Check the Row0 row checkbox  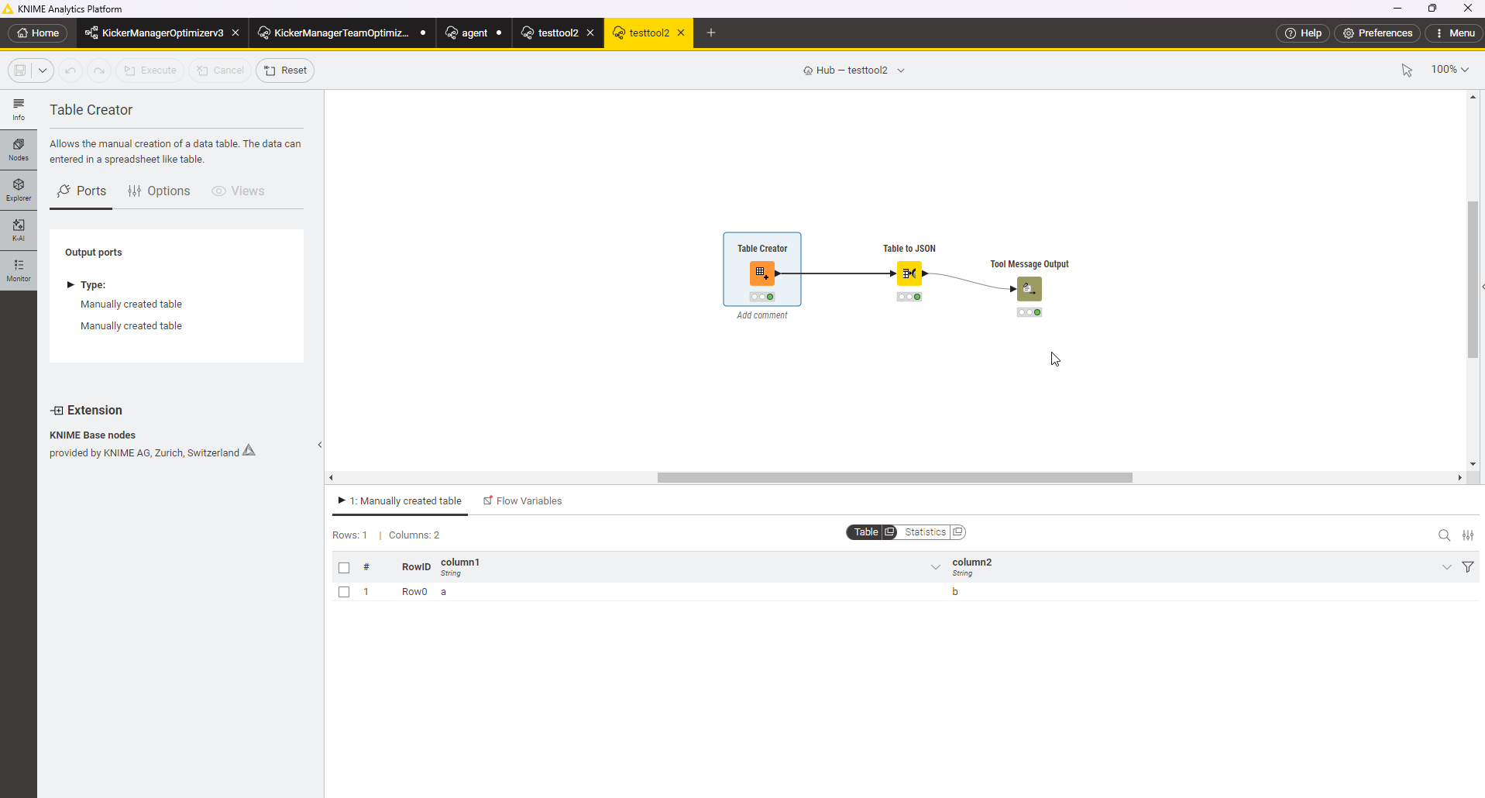click(x=344, y=592)
